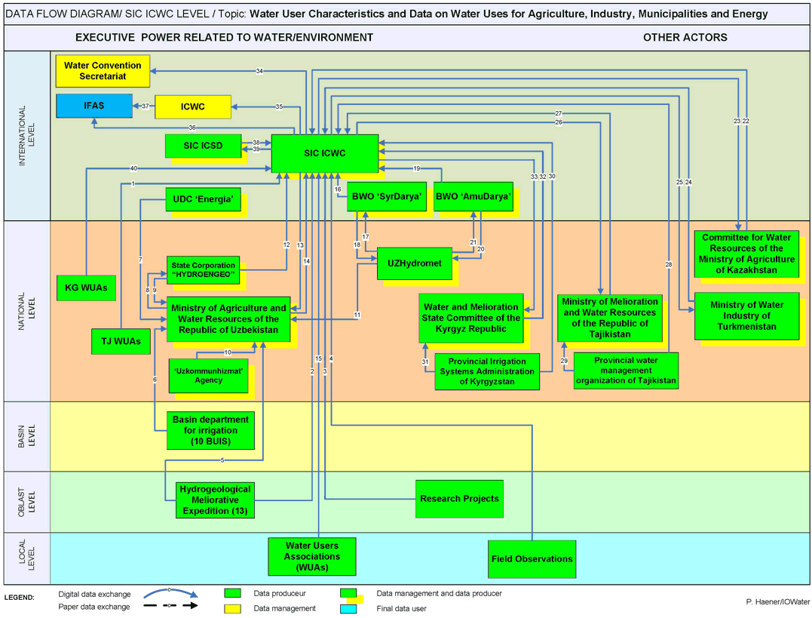Select the Research Projects box
Image resolution: width=812 pixels, height=618 pixels.
[459, 499]
